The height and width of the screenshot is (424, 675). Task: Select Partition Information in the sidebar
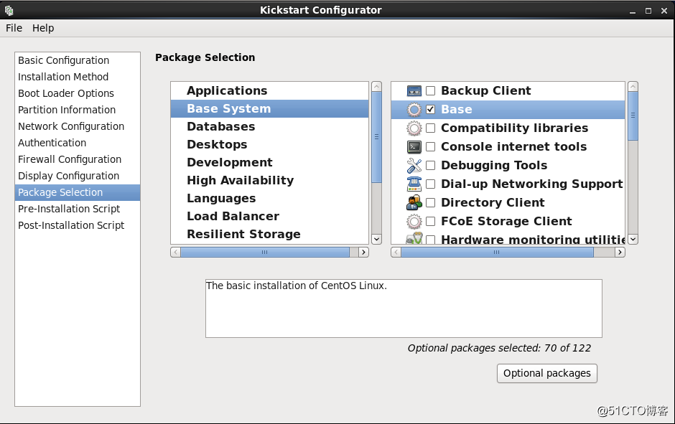point(78,110)
